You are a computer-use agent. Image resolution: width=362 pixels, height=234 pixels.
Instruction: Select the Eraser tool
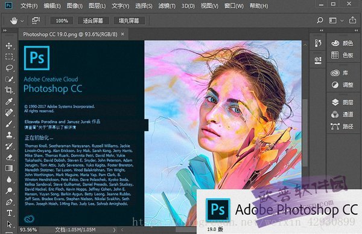[x=9, y=157]
